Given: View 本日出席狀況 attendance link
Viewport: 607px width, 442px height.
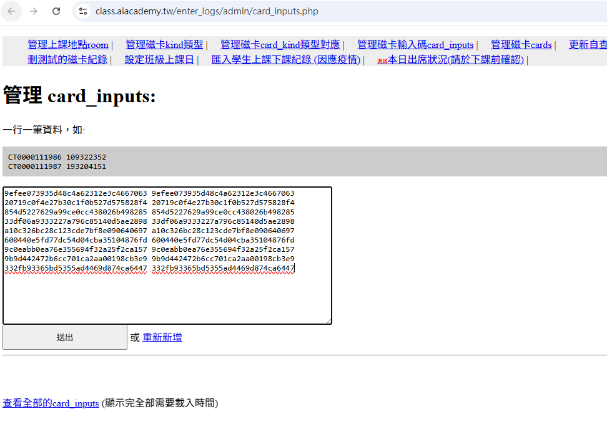Looking at the screenshot, I should pyautogui.click(x=455, y=60).
